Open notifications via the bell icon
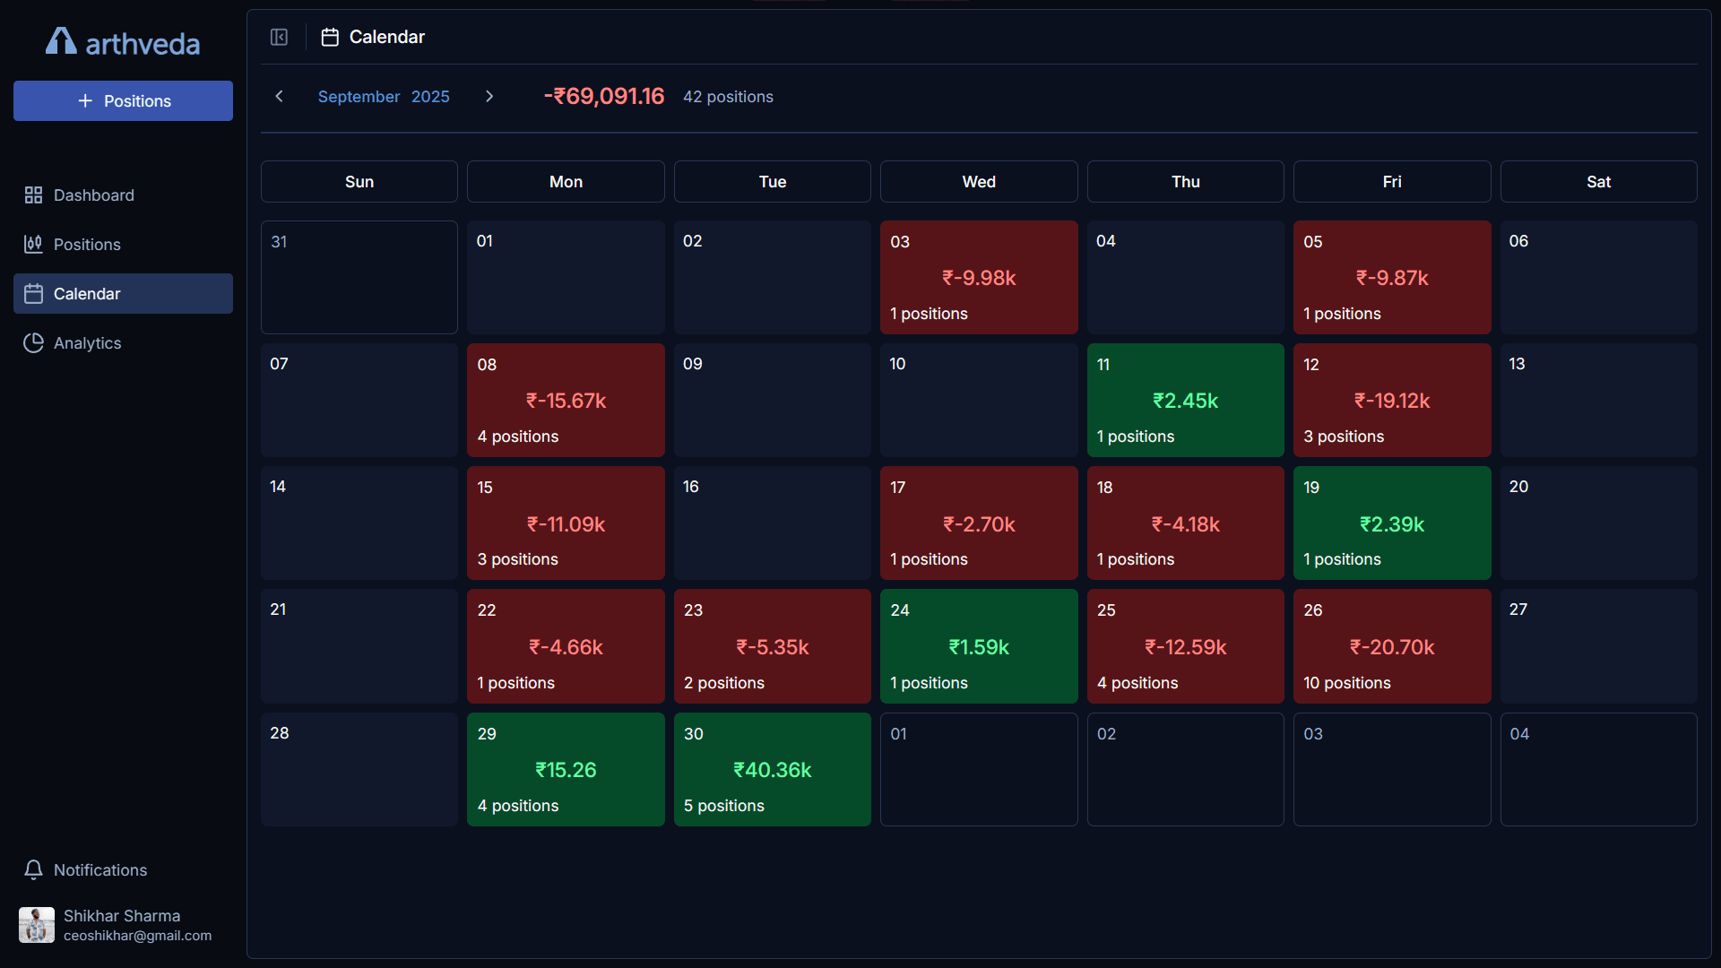Screen dimensions: 1721x968 (33, 869)
